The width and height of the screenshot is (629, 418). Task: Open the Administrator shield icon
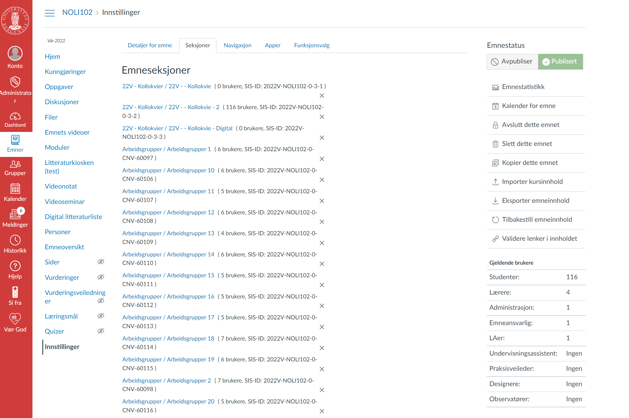[x=15, y=82]
